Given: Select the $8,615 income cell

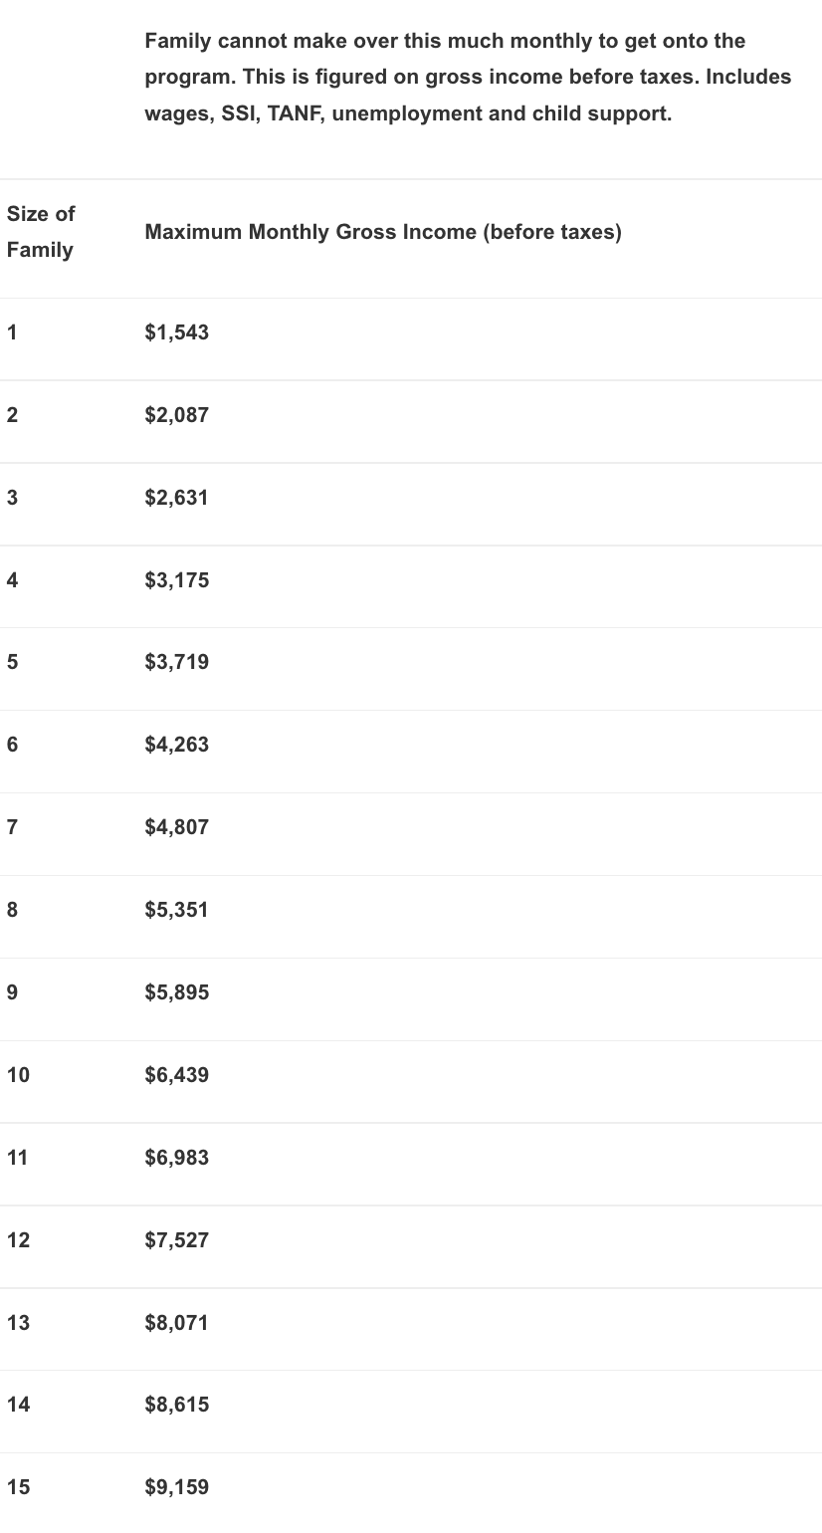Looking at the screenshot, I should pos(177,1406).
